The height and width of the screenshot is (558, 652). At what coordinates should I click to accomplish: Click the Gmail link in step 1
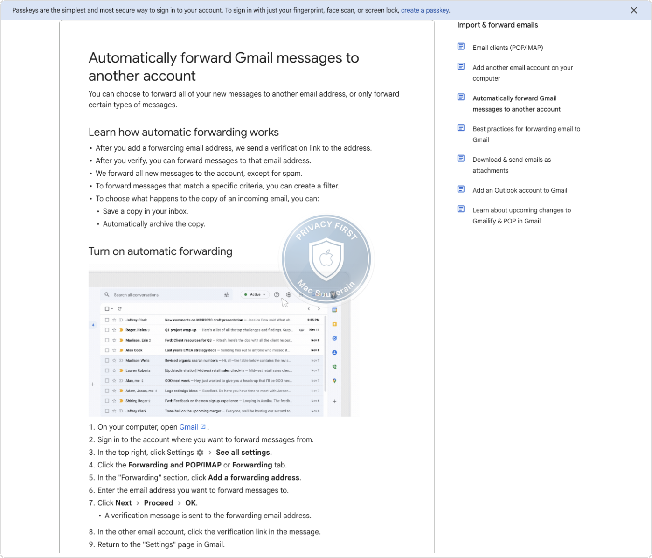188,427
